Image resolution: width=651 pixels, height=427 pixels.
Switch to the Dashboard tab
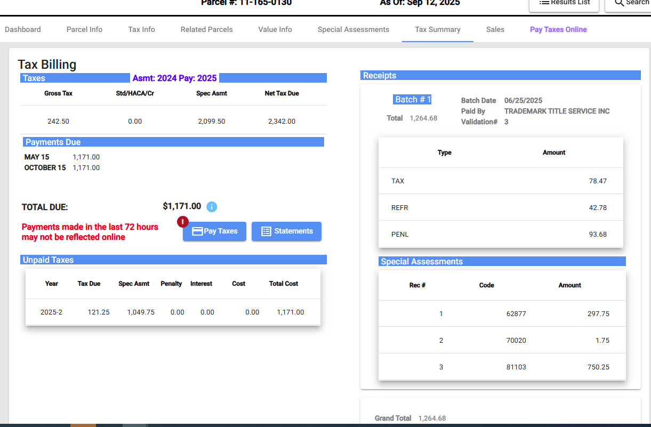coord(23,29)
